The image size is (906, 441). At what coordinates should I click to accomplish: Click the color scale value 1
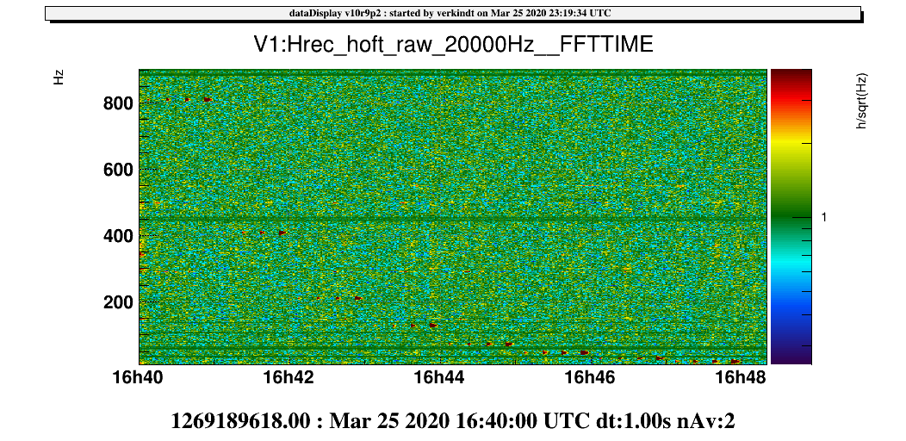point(824,217)
